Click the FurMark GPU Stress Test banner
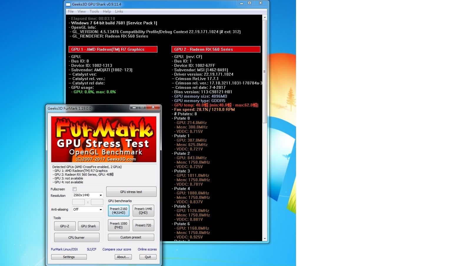This screenshot has height=266, width=452. (x=104, y=139)
